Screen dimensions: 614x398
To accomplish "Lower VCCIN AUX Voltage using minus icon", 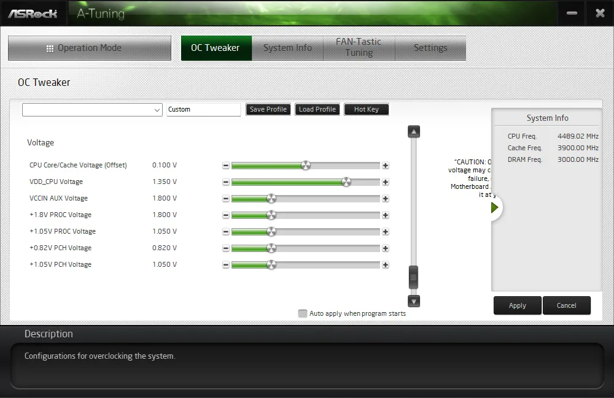I will pyautogui.click(x=225, y=199).
